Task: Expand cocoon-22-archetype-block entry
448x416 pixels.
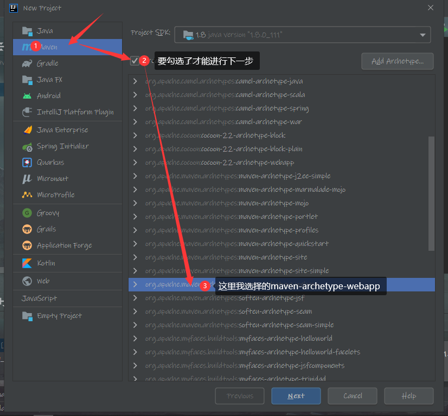Action: [x=135, y=135]
